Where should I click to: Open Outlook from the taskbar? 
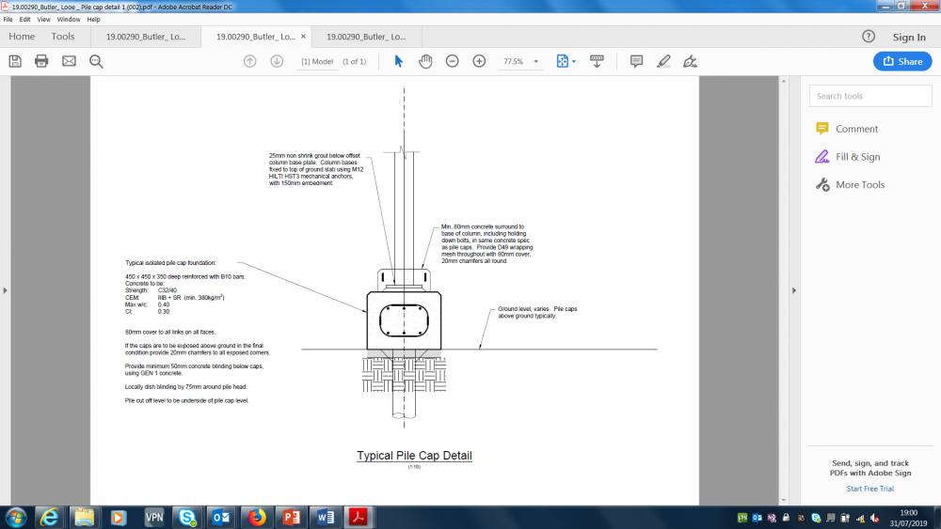[x=221, y=518]
